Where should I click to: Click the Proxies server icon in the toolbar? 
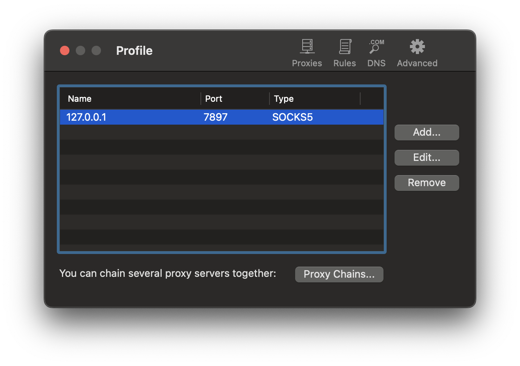pyautogui.click(x=307, y=46)
